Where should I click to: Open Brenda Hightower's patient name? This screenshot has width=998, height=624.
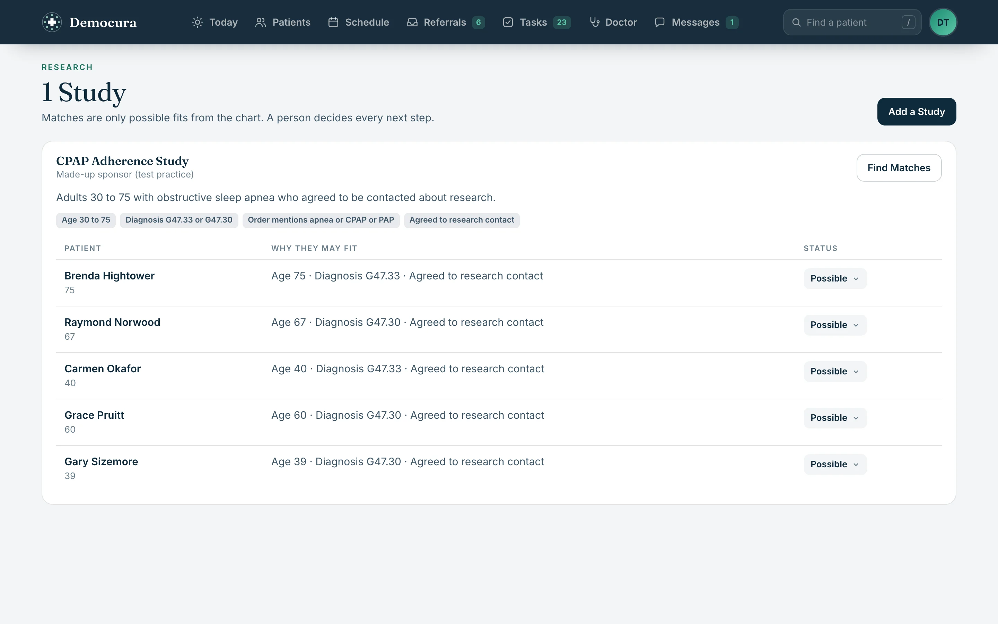(109, 276)
